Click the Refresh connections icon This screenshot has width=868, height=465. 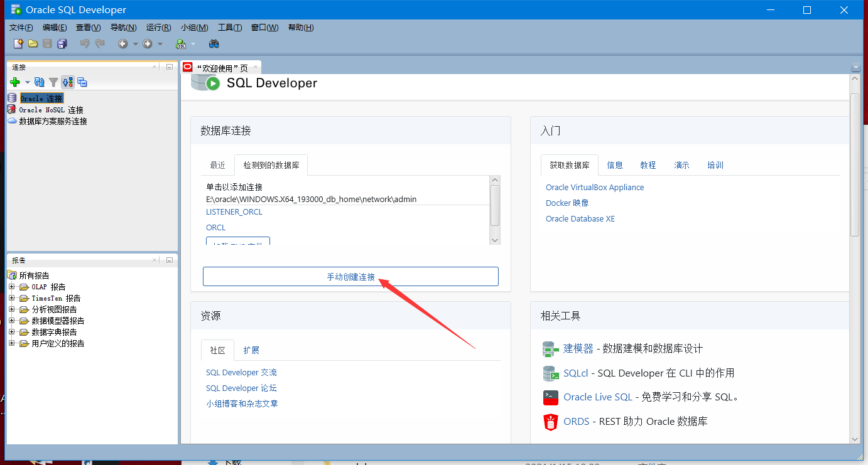[x=39, y=82]
